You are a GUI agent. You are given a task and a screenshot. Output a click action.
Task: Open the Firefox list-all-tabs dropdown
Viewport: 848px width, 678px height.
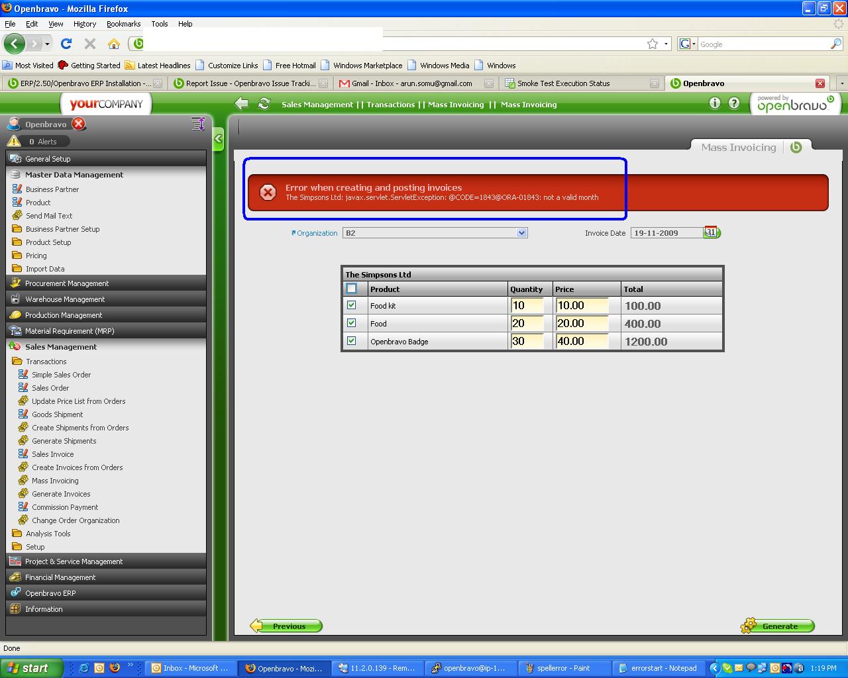(842, 83)
